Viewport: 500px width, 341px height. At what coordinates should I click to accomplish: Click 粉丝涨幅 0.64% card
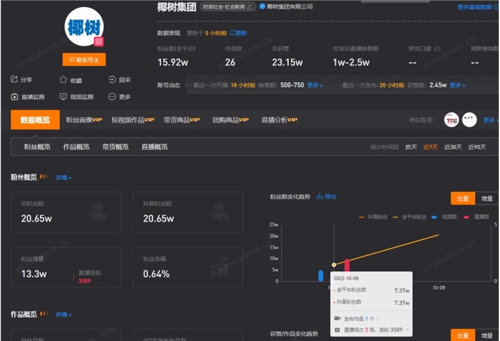(x=188, y=267)
